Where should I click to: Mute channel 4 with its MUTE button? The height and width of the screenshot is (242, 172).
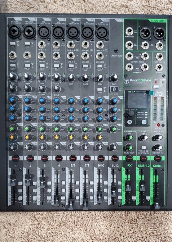coord(59,158)
